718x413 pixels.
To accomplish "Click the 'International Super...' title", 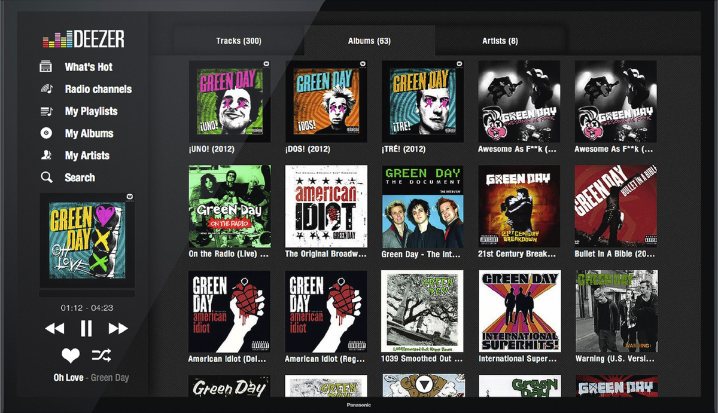I will pyautogui.click(x=518, y=359).
